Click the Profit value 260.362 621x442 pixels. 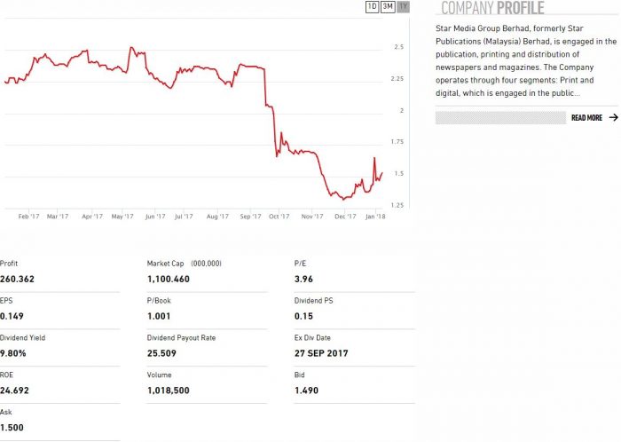pos(18,280)
